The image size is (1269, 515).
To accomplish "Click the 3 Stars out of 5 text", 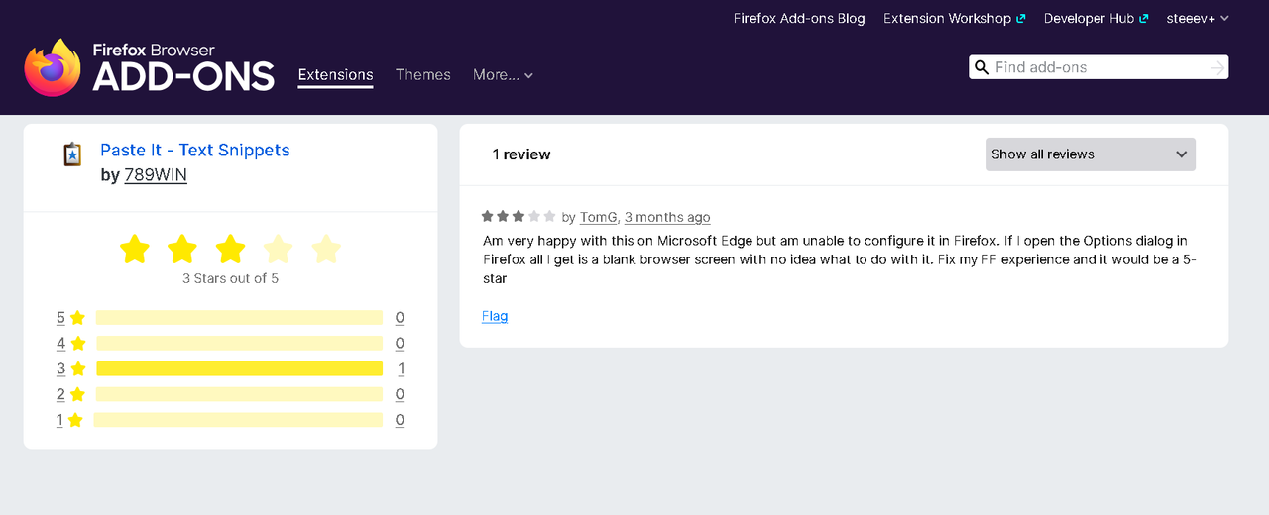I will pyautogui.click(x=230, y=278).
